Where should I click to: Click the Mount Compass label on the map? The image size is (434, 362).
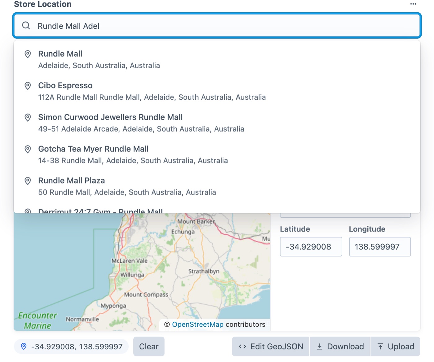coord(146,294)
